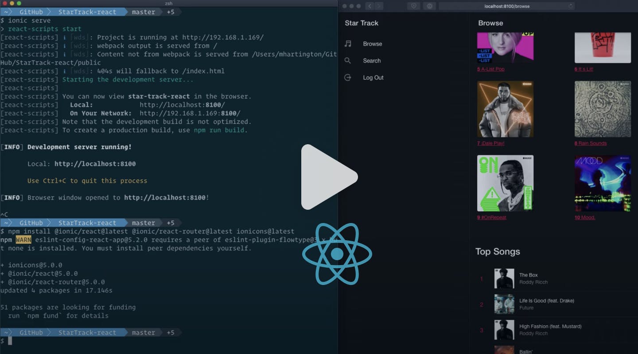The height and width of the screenshot is (354, 638).
Task: Open the Rain Sounds album cover
Action: click(x=603, y=109)
